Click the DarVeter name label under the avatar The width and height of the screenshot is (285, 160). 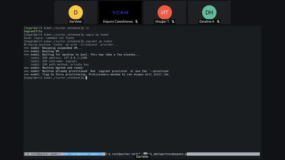(x=76, y=22)
